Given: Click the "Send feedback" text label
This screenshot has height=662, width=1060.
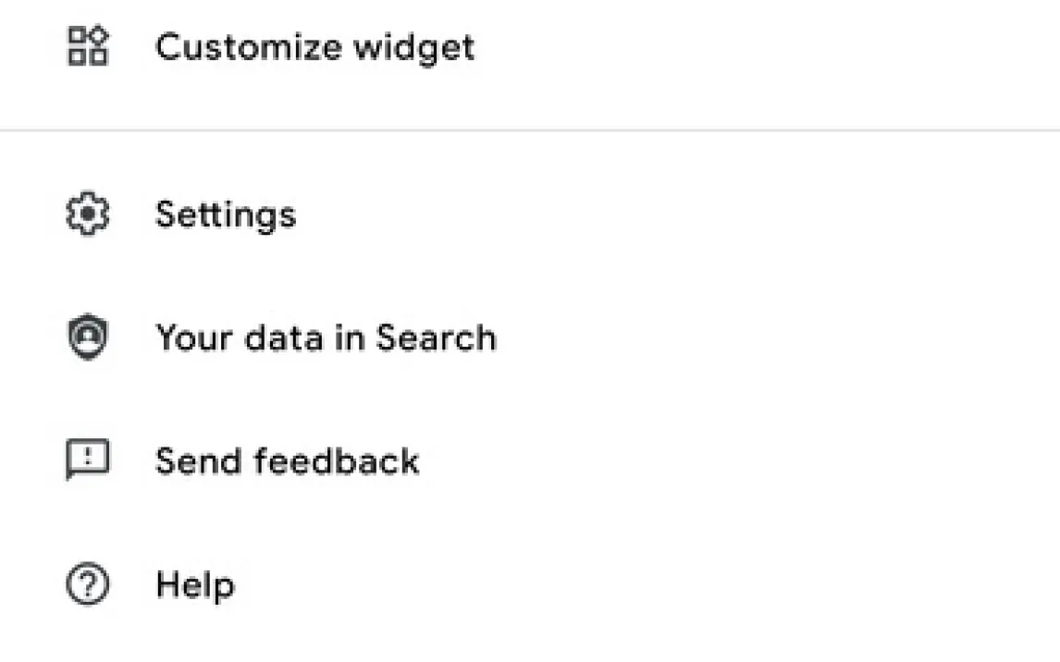Looking at the screenshot, I should 287,460.
